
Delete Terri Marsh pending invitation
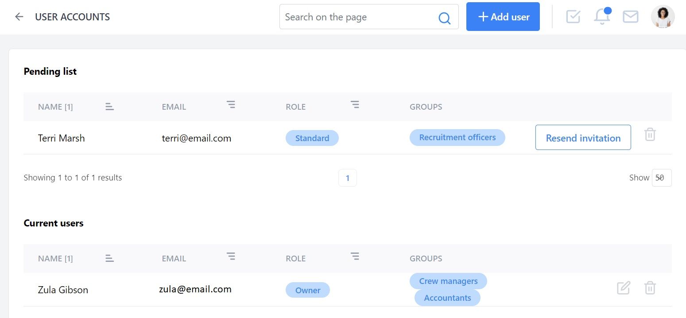coord(650,134)
